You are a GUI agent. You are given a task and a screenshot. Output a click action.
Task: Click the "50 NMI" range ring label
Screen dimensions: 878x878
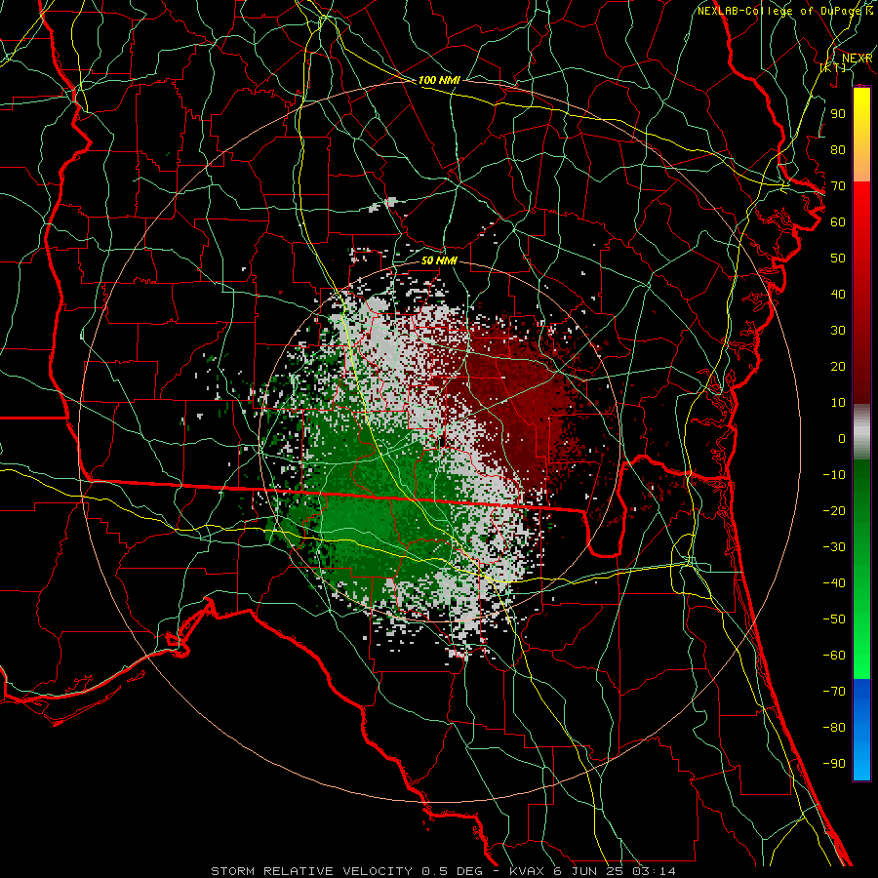[x=439, y=260]
